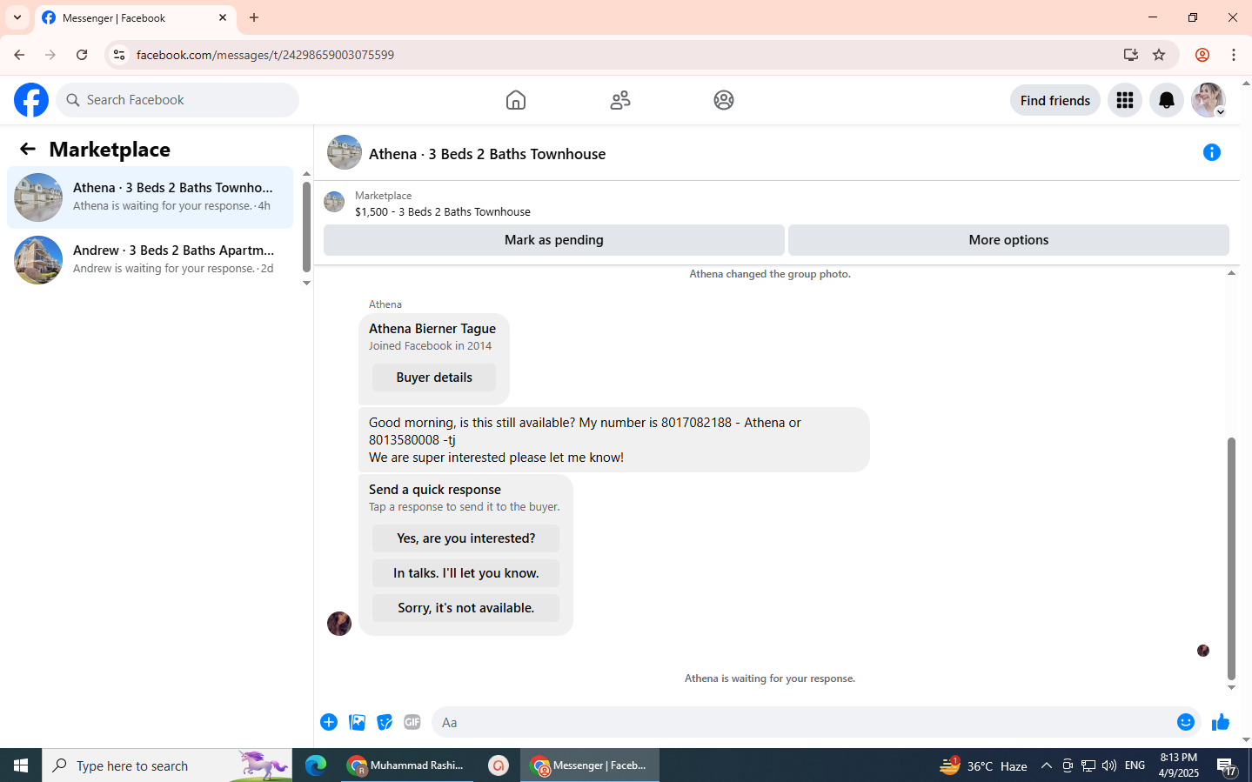Open the account profile picture menu
The height and width of the screenshot is (782, 1252).
coord(1208,100)
